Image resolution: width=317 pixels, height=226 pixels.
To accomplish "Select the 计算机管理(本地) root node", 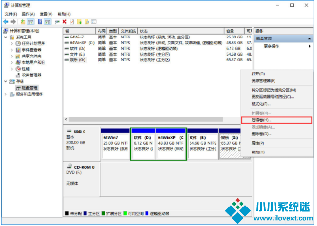I will (x=24, y=31).
